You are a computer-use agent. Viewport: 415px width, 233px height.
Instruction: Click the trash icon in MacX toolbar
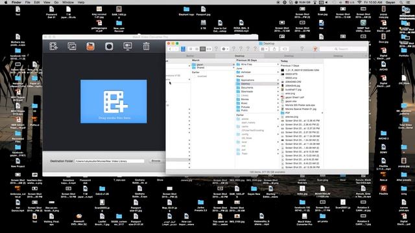click(x=146, y=47)
